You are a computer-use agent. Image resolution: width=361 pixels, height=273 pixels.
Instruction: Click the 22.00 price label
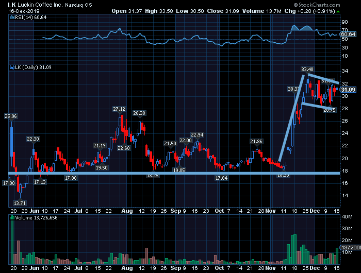click(185, 141)
